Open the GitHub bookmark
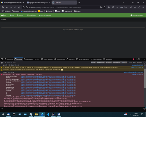This screenshot has width=146, height=155. point(49,11)
